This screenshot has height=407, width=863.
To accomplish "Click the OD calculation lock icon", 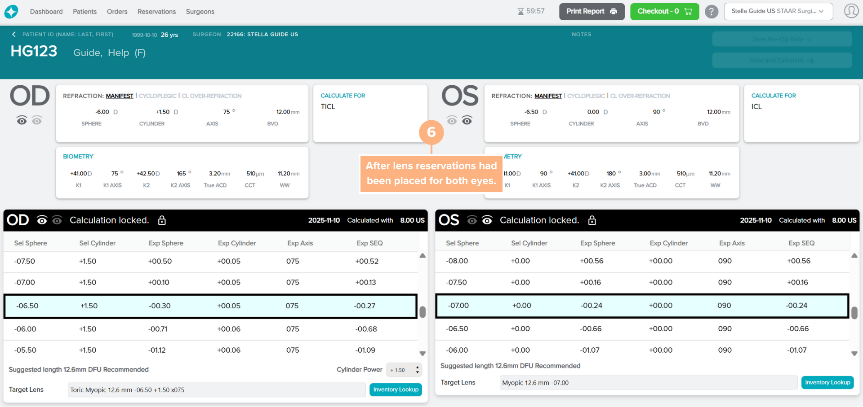I will tap(162, 220).
